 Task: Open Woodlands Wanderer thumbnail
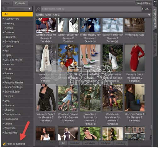(112, 98)
